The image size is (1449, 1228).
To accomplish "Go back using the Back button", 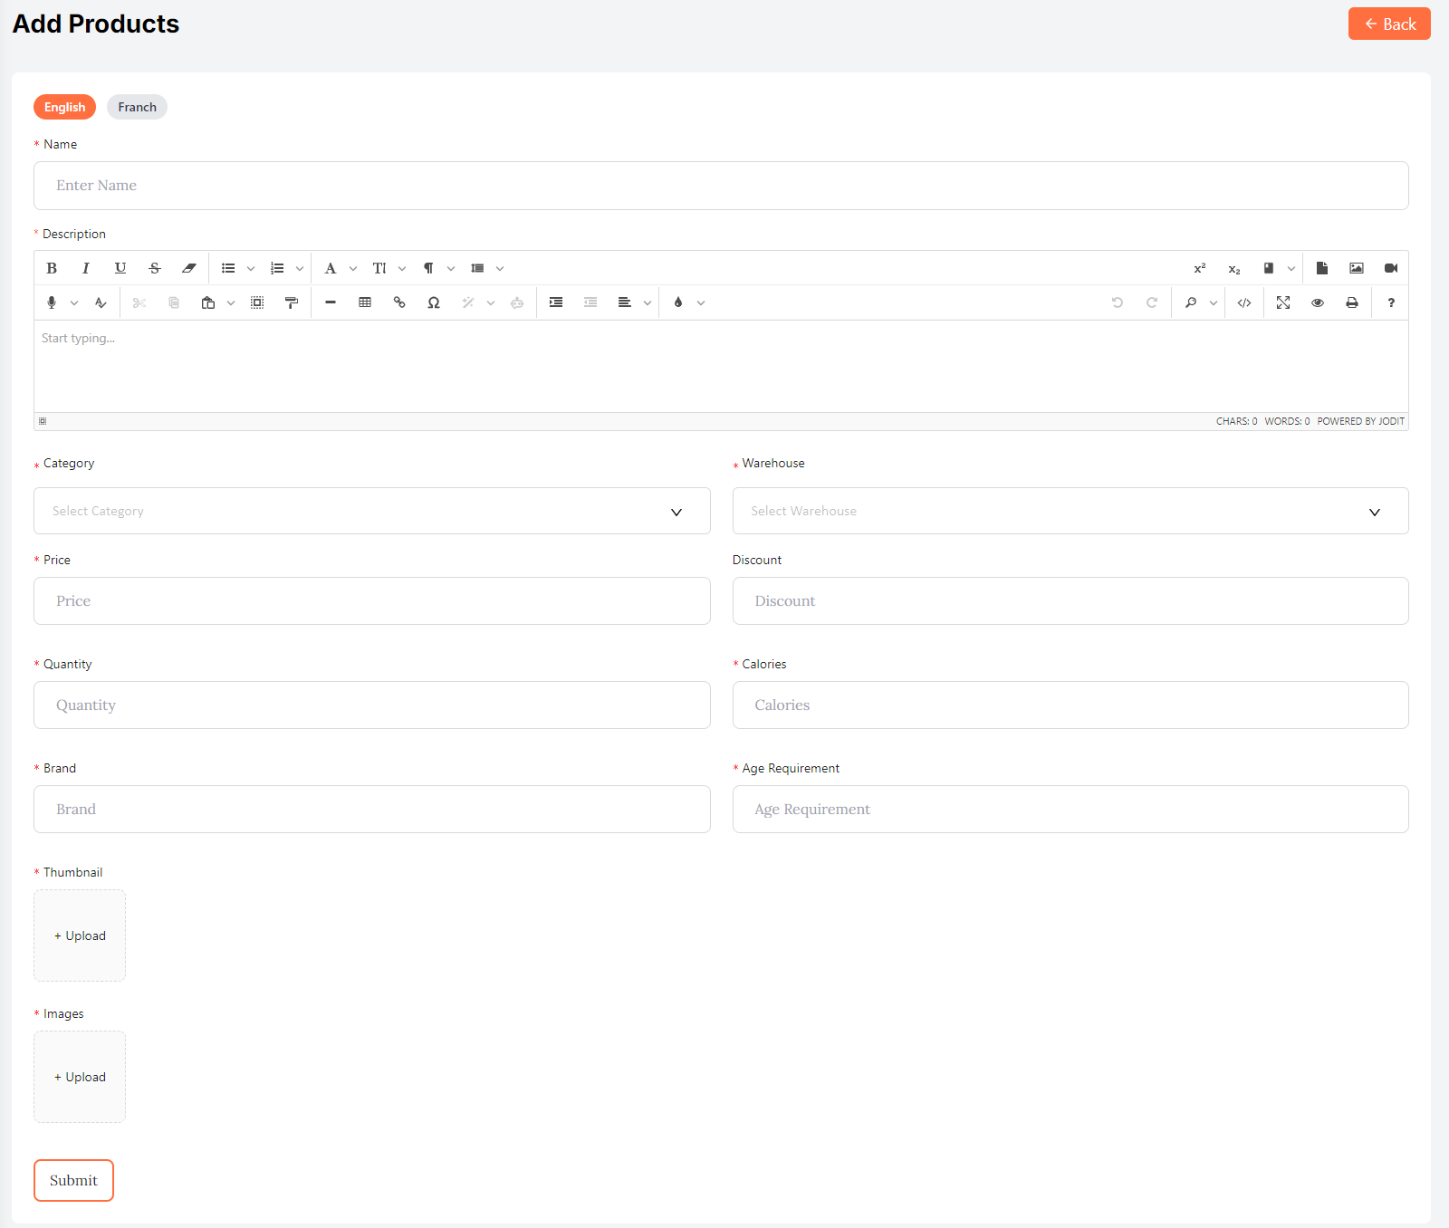I will [x=1388, y=24].
